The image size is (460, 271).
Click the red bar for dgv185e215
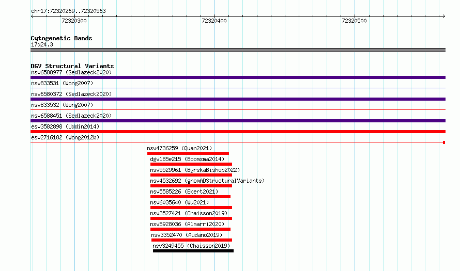click(191, 164)
